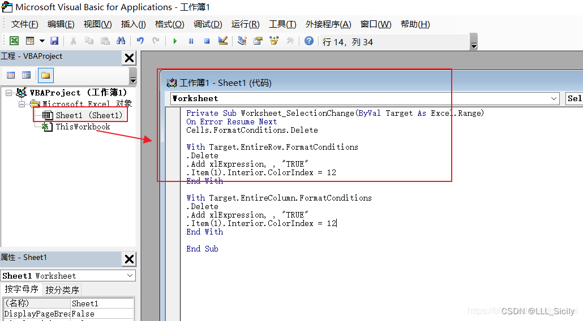Image resolution: width=583 pixels, height=321 pixels.
Task: Open the 调试(D) menu
Action: (x=208, y=24)
